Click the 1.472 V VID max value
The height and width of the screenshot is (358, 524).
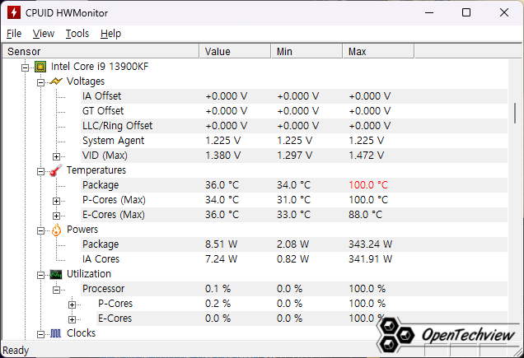(x=367, y=156)
